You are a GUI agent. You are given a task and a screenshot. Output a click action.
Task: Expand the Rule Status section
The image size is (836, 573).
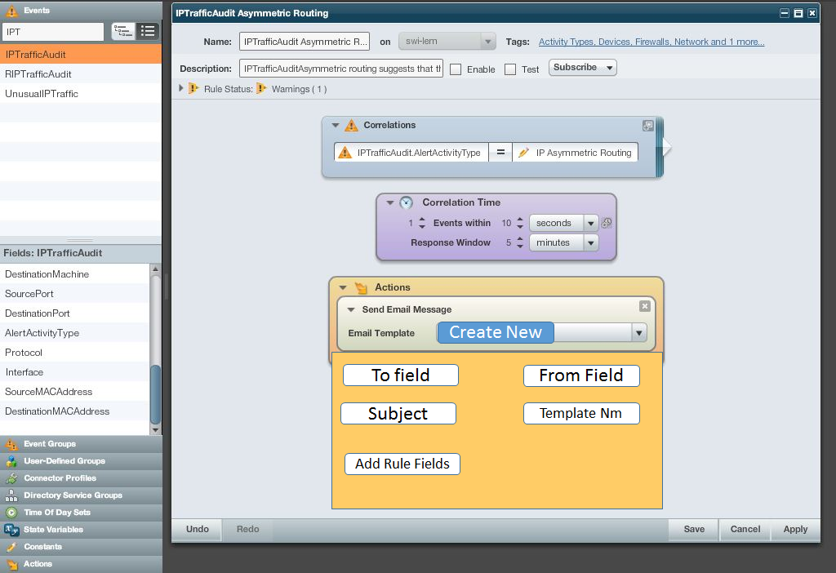click(181, 88)
